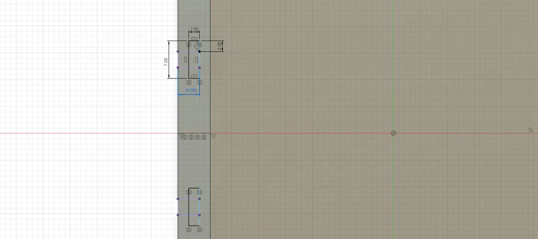538x239 pixels.
Task: Select vertical constraint icon on upper rectangle's right edge
Action: (196, 60)
